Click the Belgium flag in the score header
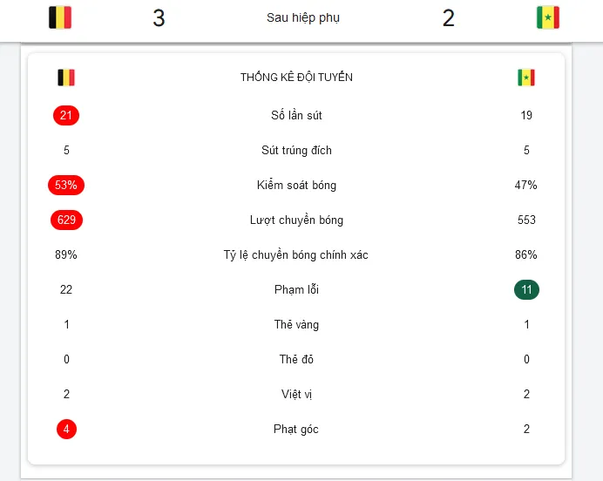This screenshot has width=603, height=481. point(60,17)
